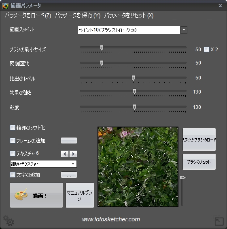Enable フレームの追加 checkbox
Image resolution: width=227 pixels, height=229 pixels.
(x=13, y=140)
